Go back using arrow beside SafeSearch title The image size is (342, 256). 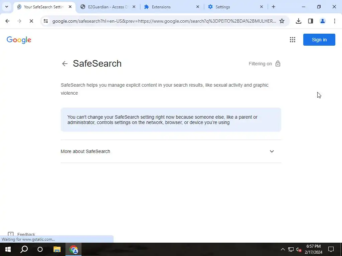tap(65, 64)
